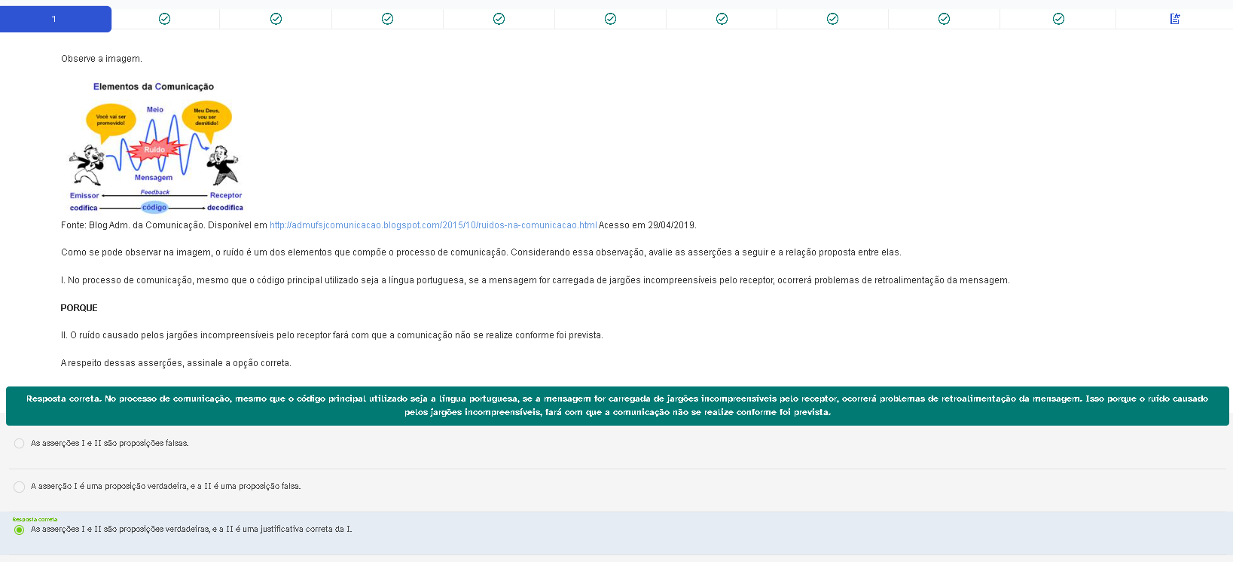Go to question 2 checkmark icon

(x=165, y=19)
